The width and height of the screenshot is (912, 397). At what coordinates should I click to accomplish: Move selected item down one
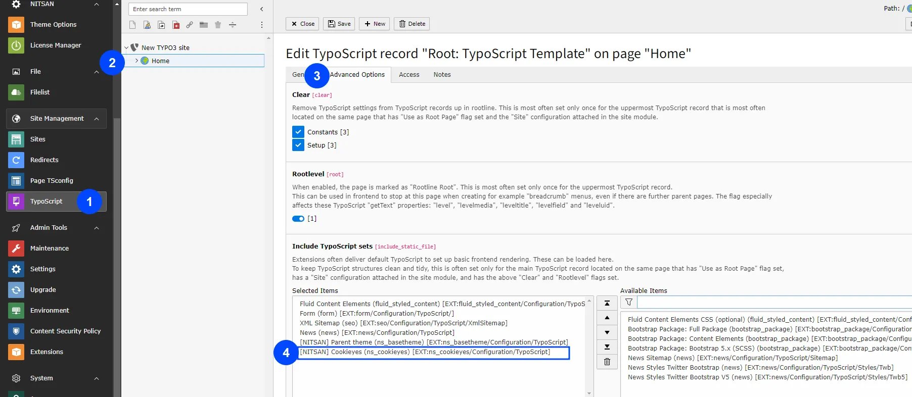coord(607,332)
